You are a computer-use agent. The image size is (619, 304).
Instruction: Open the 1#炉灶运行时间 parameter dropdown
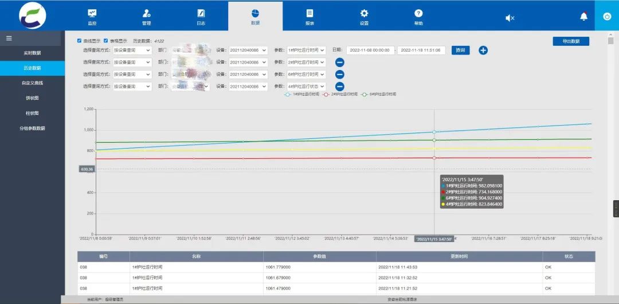[306, 50]
